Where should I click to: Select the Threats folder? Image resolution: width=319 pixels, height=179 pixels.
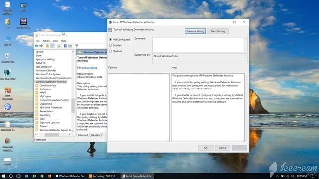tap(43, 126)
